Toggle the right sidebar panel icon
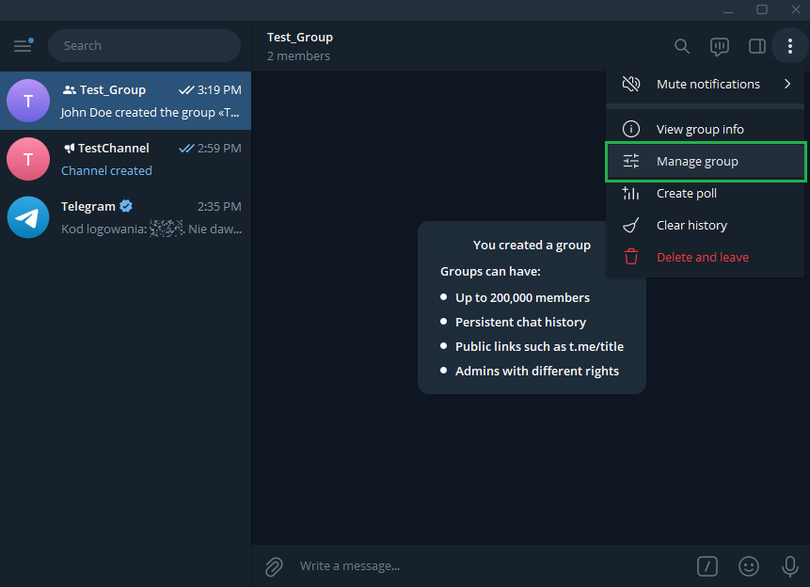The height and width of the screenshot is (587, 810). click(756, 46)
